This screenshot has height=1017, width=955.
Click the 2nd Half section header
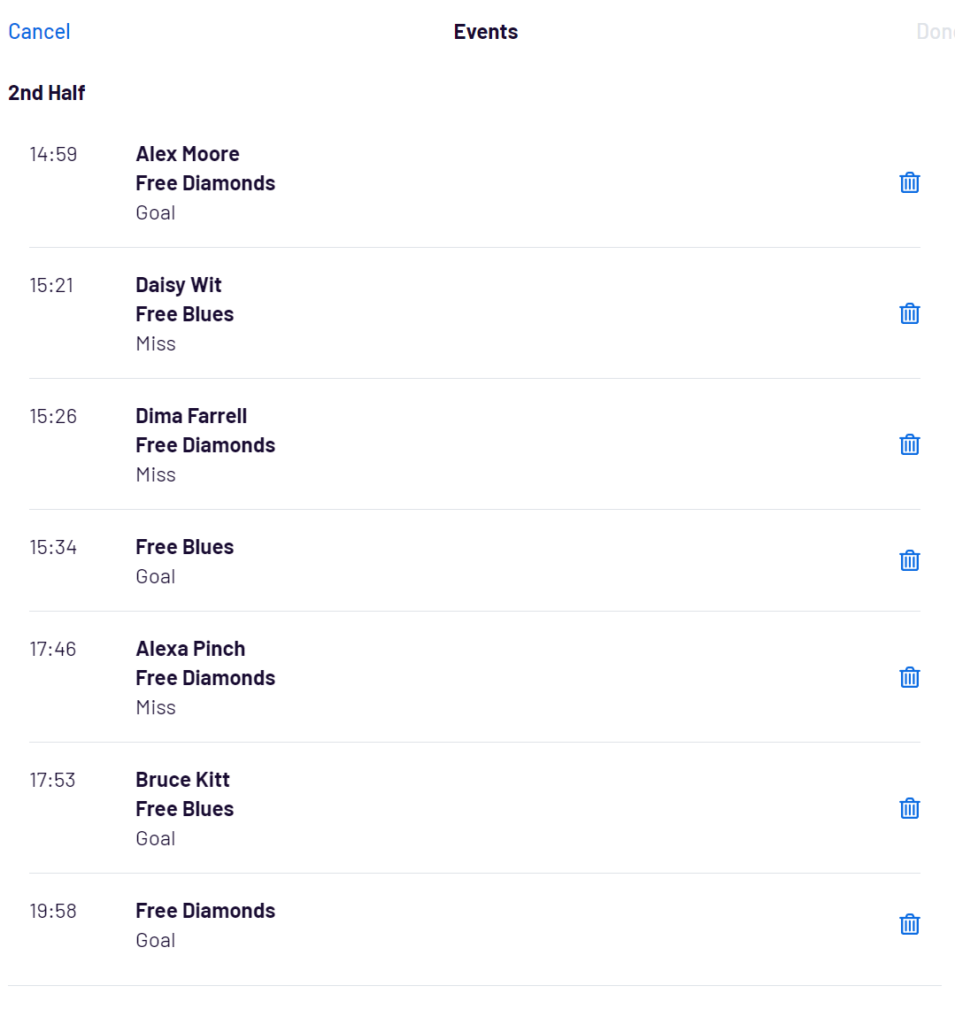47,93
